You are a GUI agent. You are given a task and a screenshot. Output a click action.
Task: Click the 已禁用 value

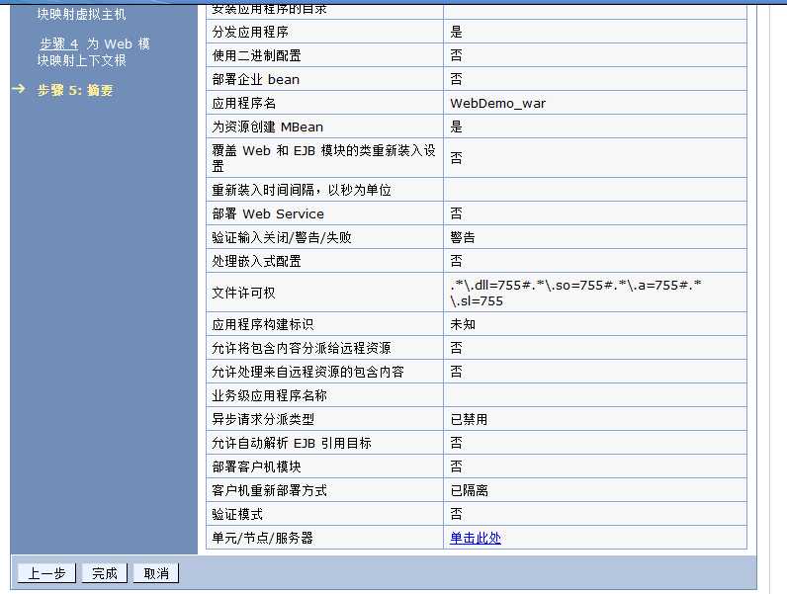coord(469,419)
